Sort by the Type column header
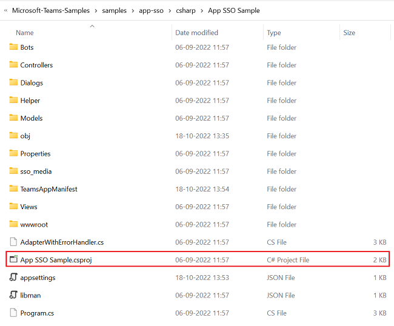The image size is (394, 326). pos(274,33)
